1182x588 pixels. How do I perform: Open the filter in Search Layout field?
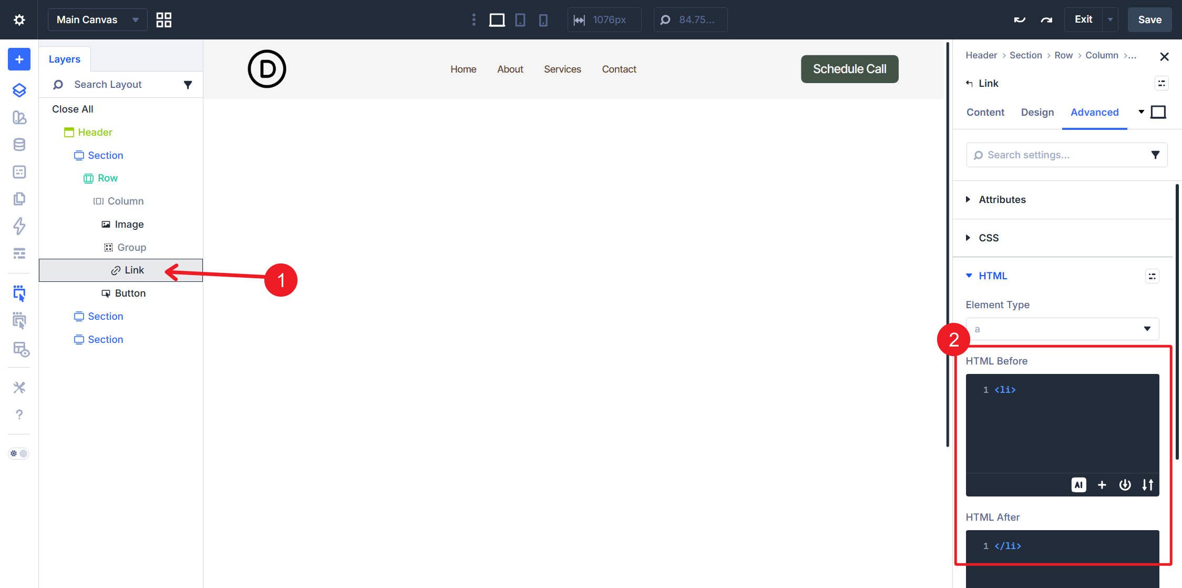188,84
